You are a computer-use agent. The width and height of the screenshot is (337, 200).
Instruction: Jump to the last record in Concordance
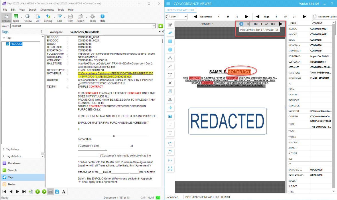[24, 192]
